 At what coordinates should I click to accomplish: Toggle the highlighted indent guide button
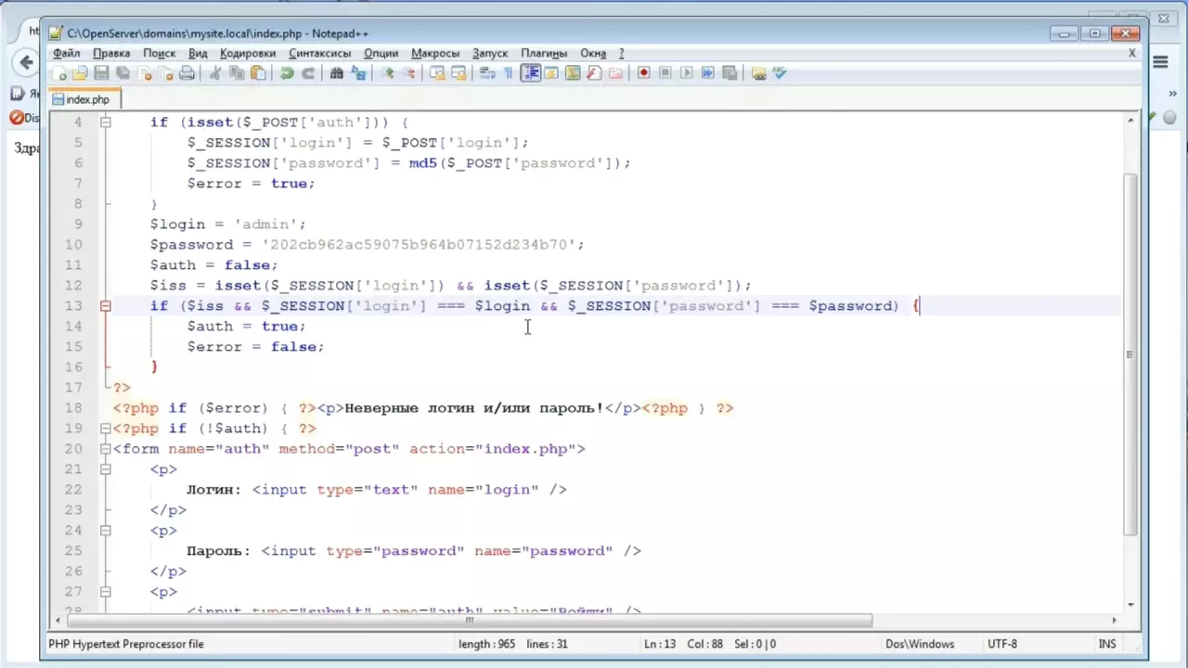click(x=531, y=73)
